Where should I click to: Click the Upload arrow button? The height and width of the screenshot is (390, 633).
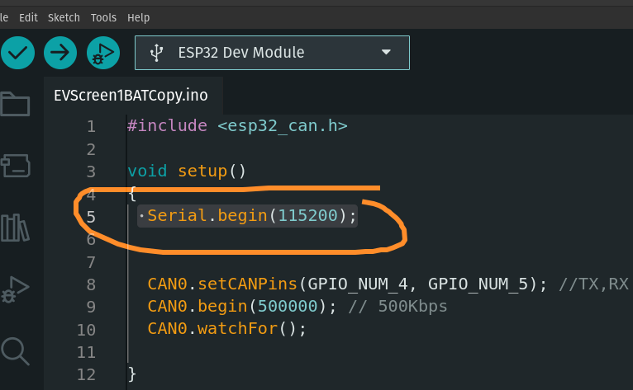(59, 54)
